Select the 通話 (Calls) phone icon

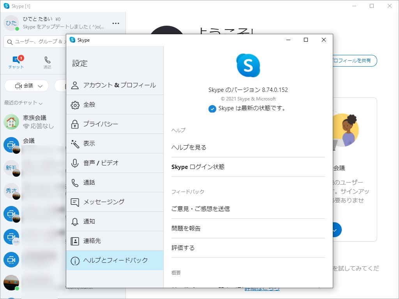47,60
